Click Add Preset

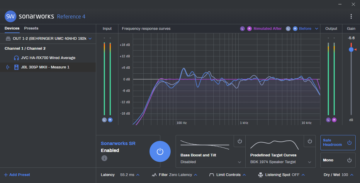17,175
